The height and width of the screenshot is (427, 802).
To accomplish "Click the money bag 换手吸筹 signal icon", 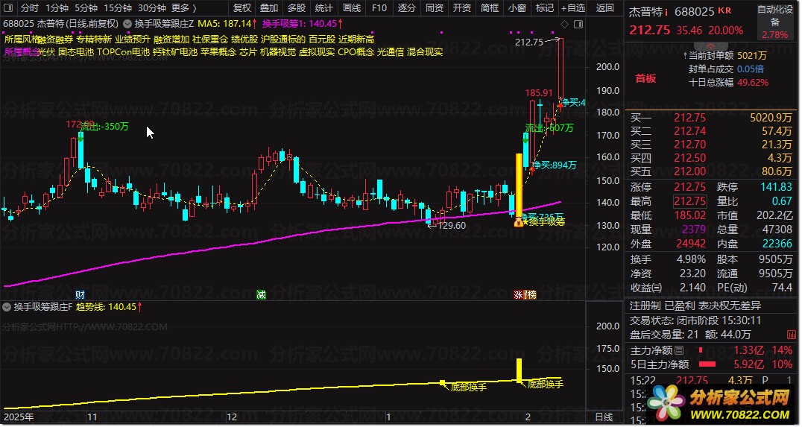I will point(518,223).
